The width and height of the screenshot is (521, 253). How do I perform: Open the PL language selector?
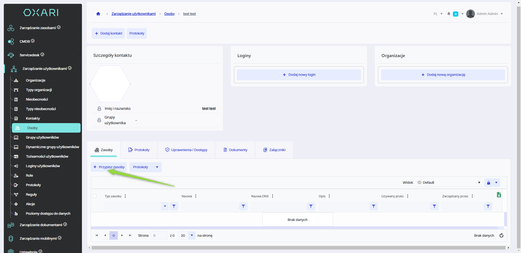pos(438,14)
